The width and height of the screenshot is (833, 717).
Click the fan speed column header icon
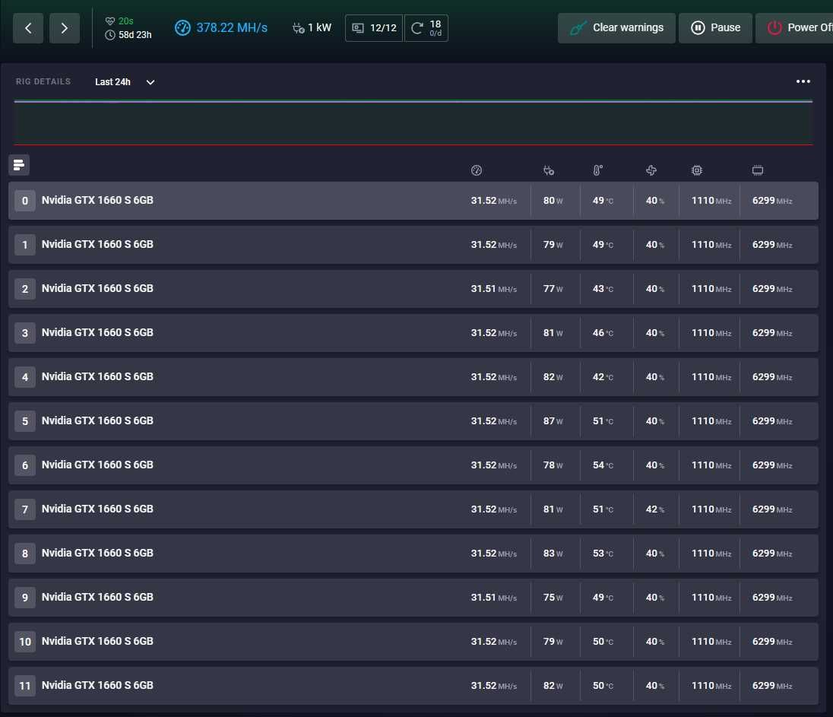coord(651,170)
